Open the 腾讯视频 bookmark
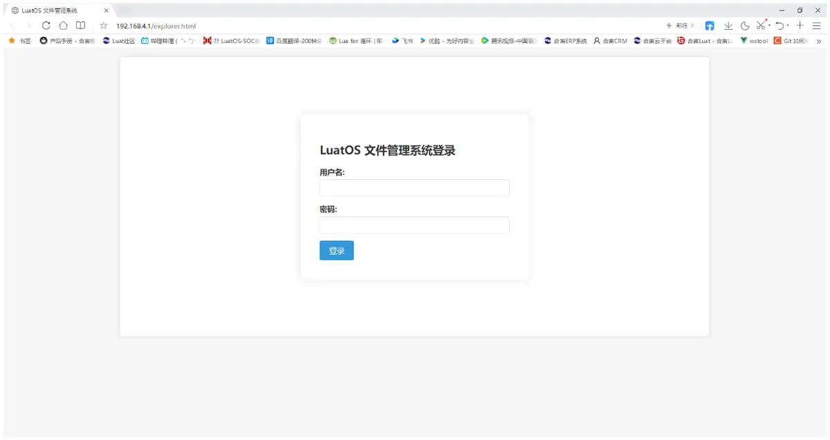Viewport: 830px width, 440px height. pos(510,41)
